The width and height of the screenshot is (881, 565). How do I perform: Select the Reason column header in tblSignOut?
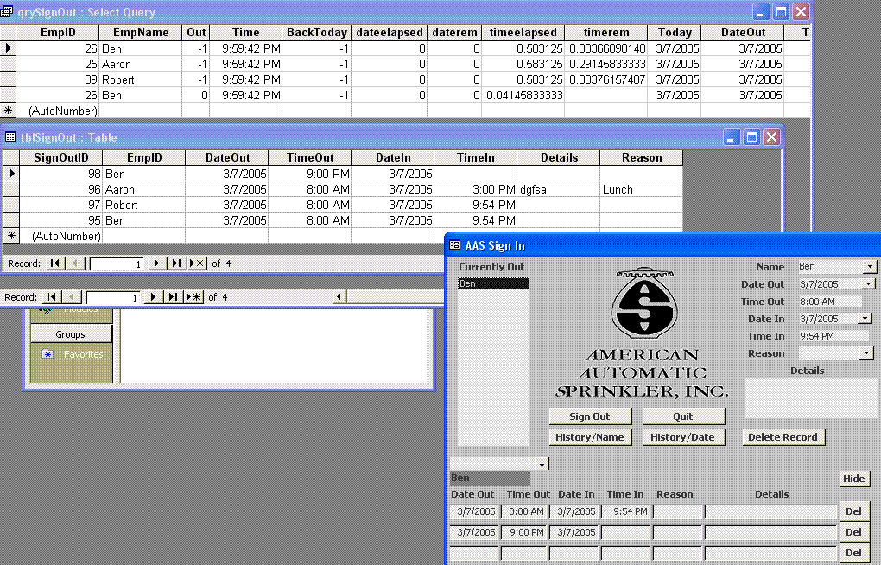[x=642, y=157]
